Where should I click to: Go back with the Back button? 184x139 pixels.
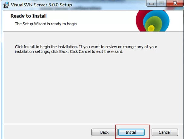point(104,132)
